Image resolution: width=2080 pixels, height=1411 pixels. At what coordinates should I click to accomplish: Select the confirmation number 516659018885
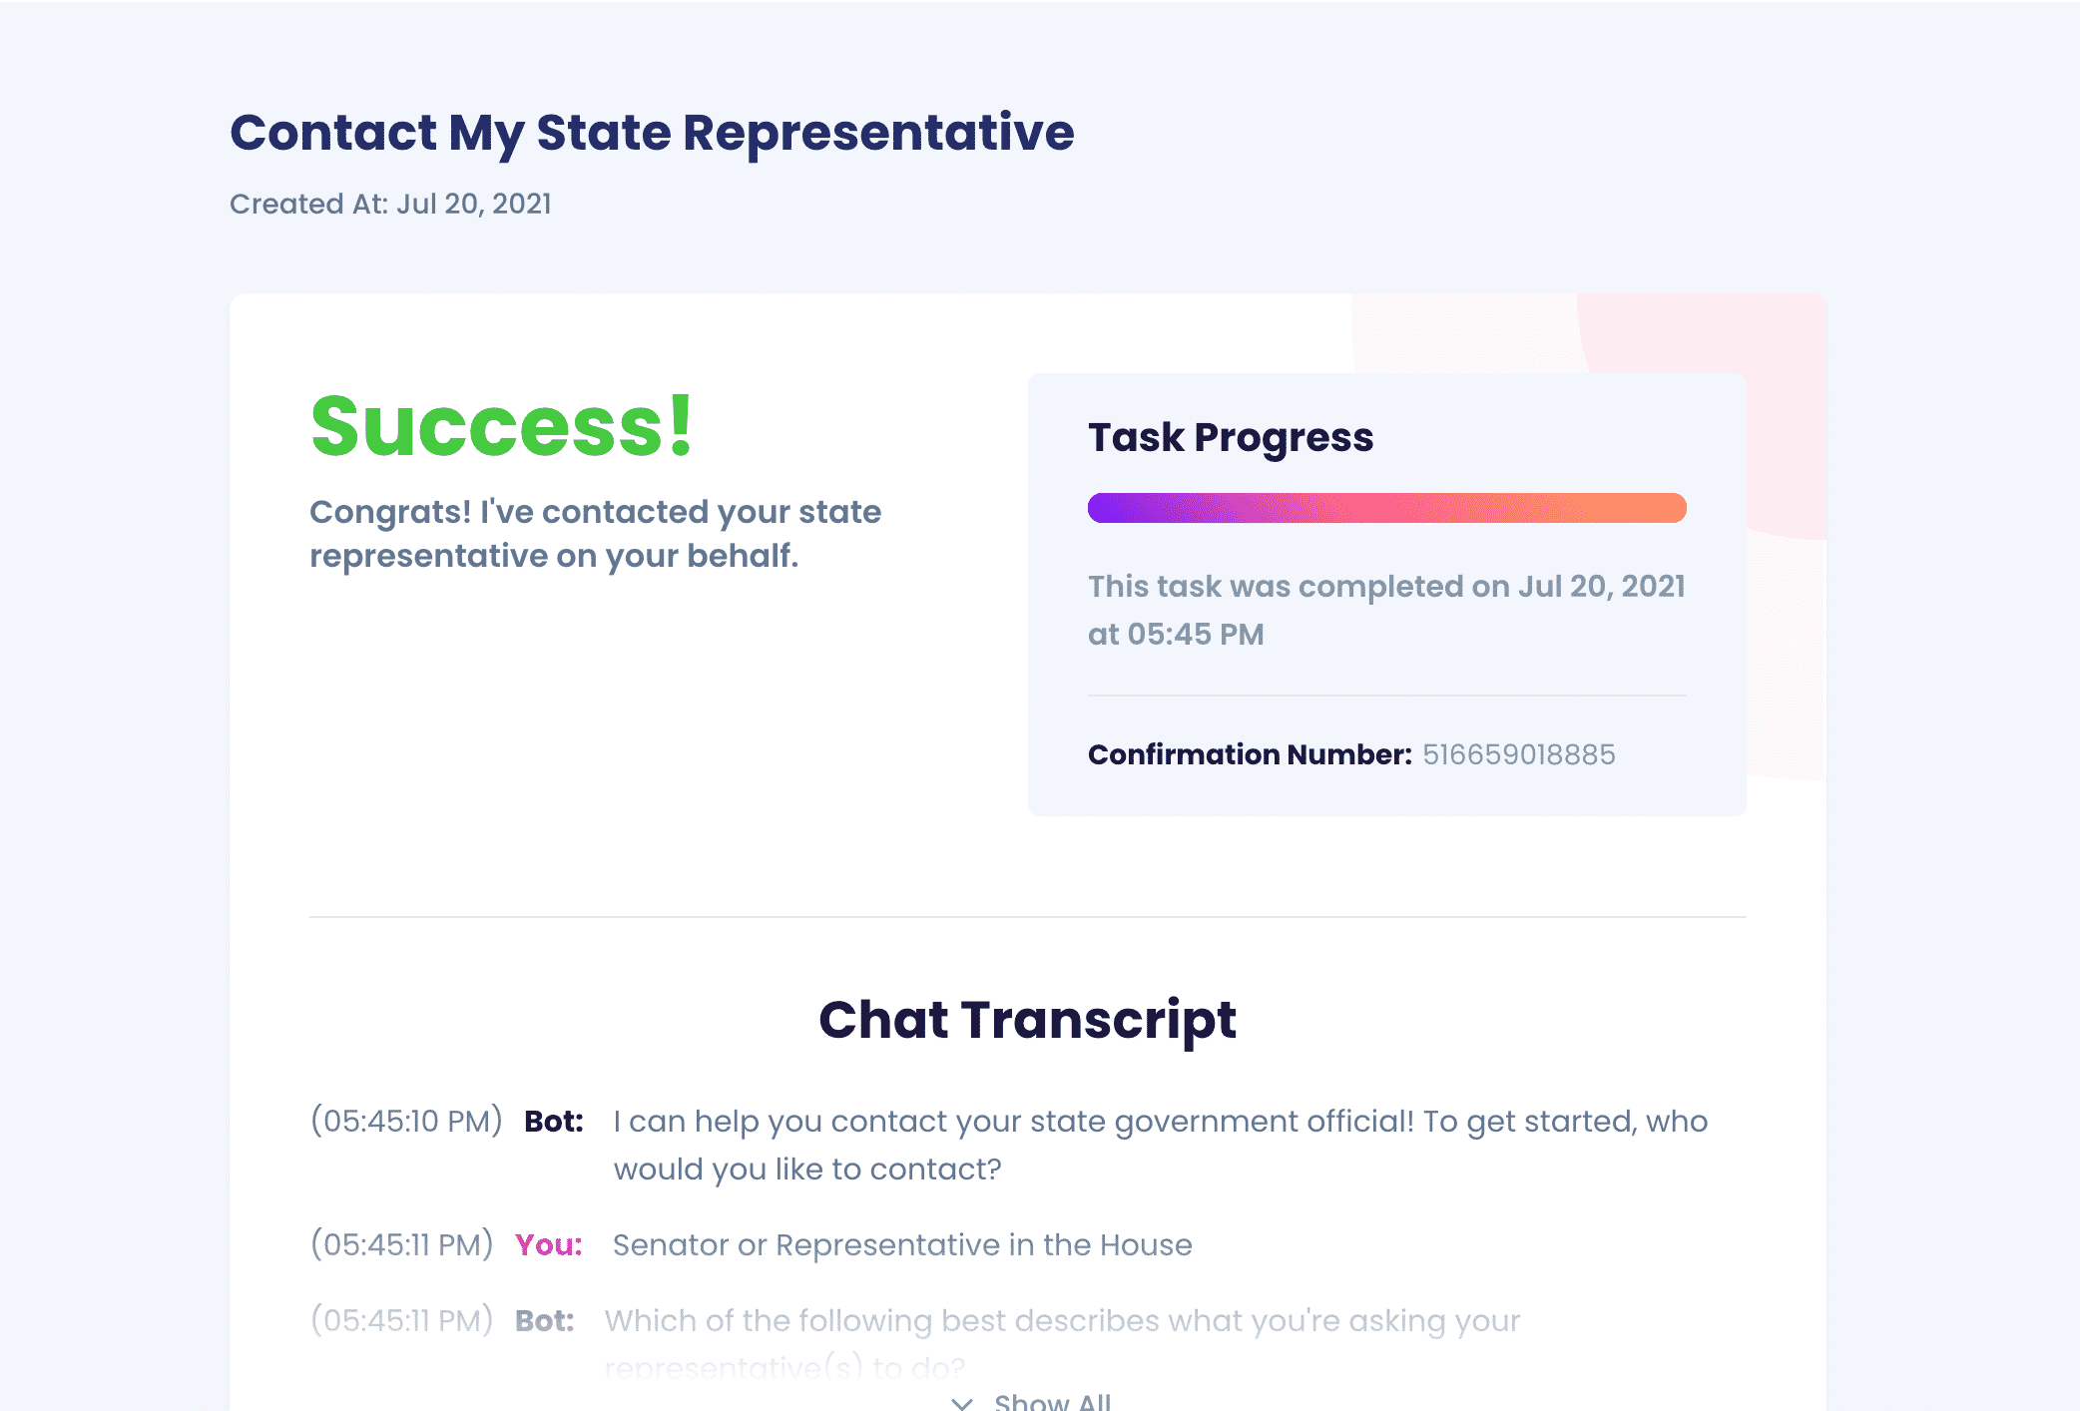[x=1518, y=754]
